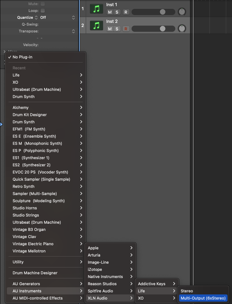Enable Record Ready on Inst 2
Screen dimensions: 232x304
pos(126,29)
